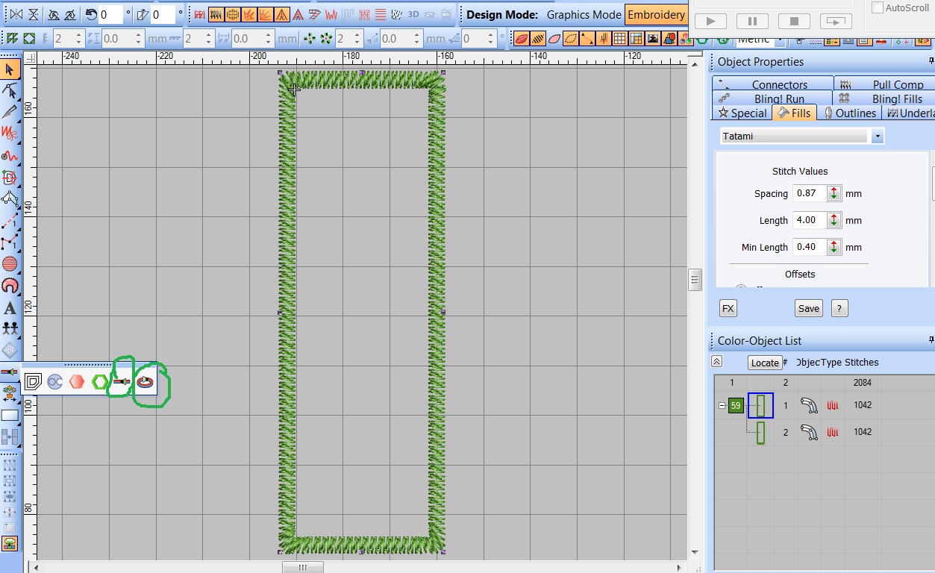Toggle Embroidery design mode
Screen dimensions: 935x573
point(656,15)
